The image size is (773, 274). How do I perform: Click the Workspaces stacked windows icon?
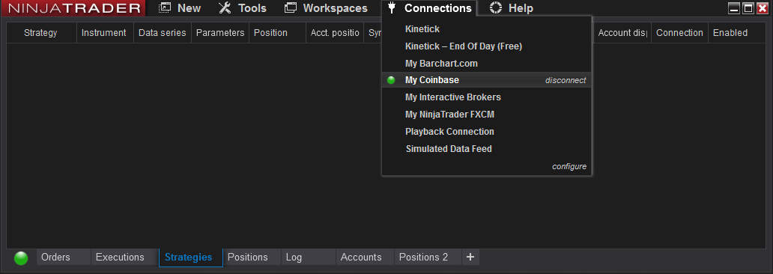291,8
